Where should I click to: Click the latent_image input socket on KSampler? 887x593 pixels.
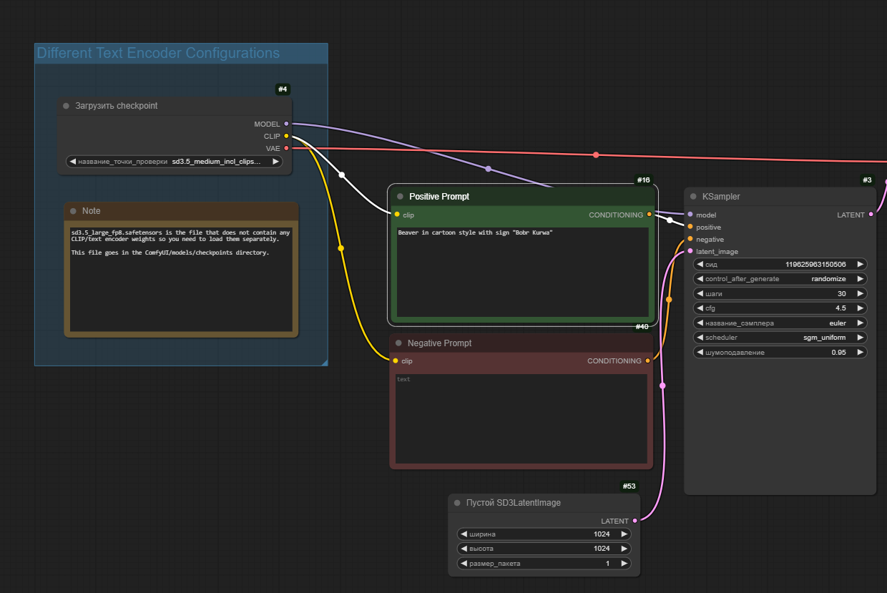tap(690, 252)
